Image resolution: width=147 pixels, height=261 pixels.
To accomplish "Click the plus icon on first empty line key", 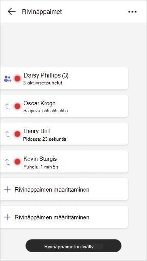I will click(x=7, y=189).
